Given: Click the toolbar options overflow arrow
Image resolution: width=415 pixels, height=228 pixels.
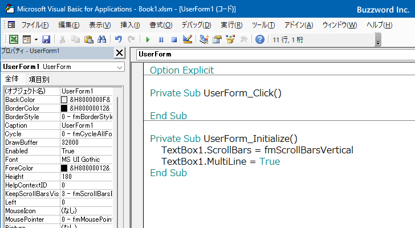Looking at the screenshot, I should tap(378, 43).
